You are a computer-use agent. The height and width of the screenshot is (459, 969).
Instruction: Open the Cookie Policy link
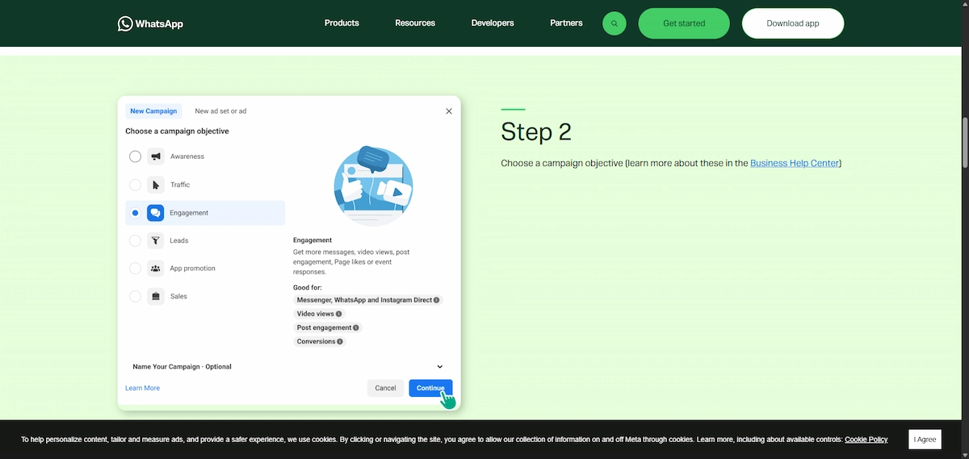point(866,440)
